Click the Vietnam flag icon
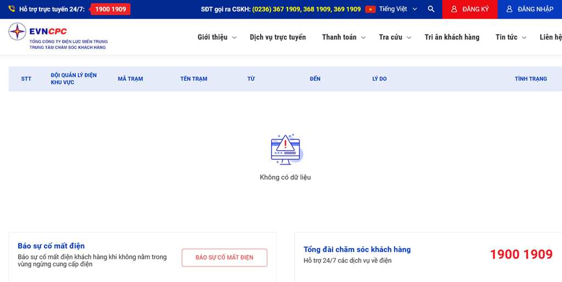Screen dimensions: 562x282 [370, 9]
